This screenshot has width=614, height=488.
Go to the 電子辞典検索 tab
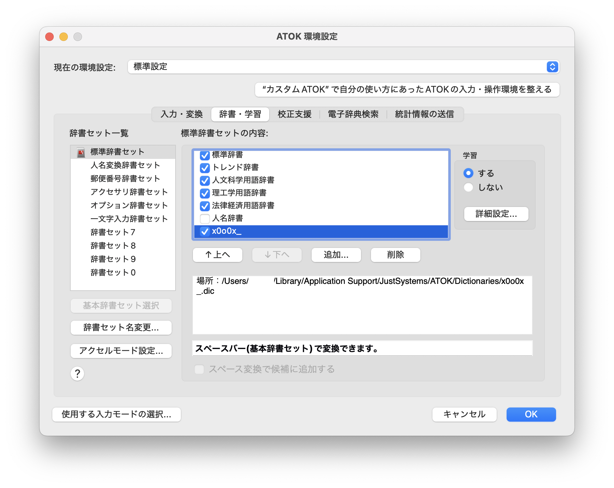pyautogui.click(x=353, y=114)
